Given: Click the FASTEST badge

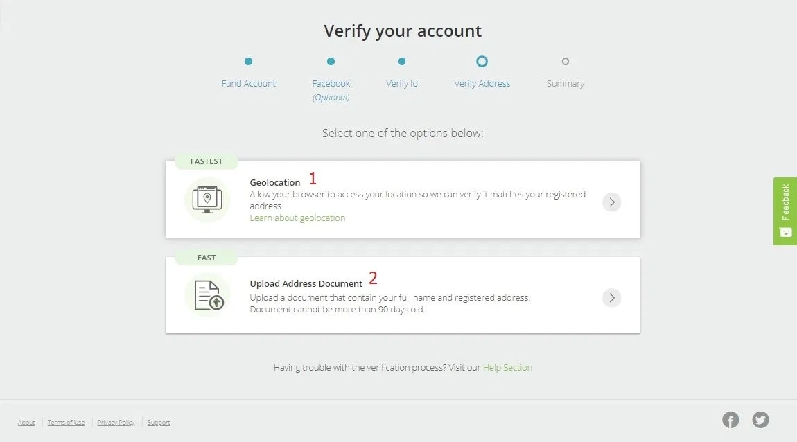Looking at the screenshot, I should pyautogui.click(x=207, y=161).
